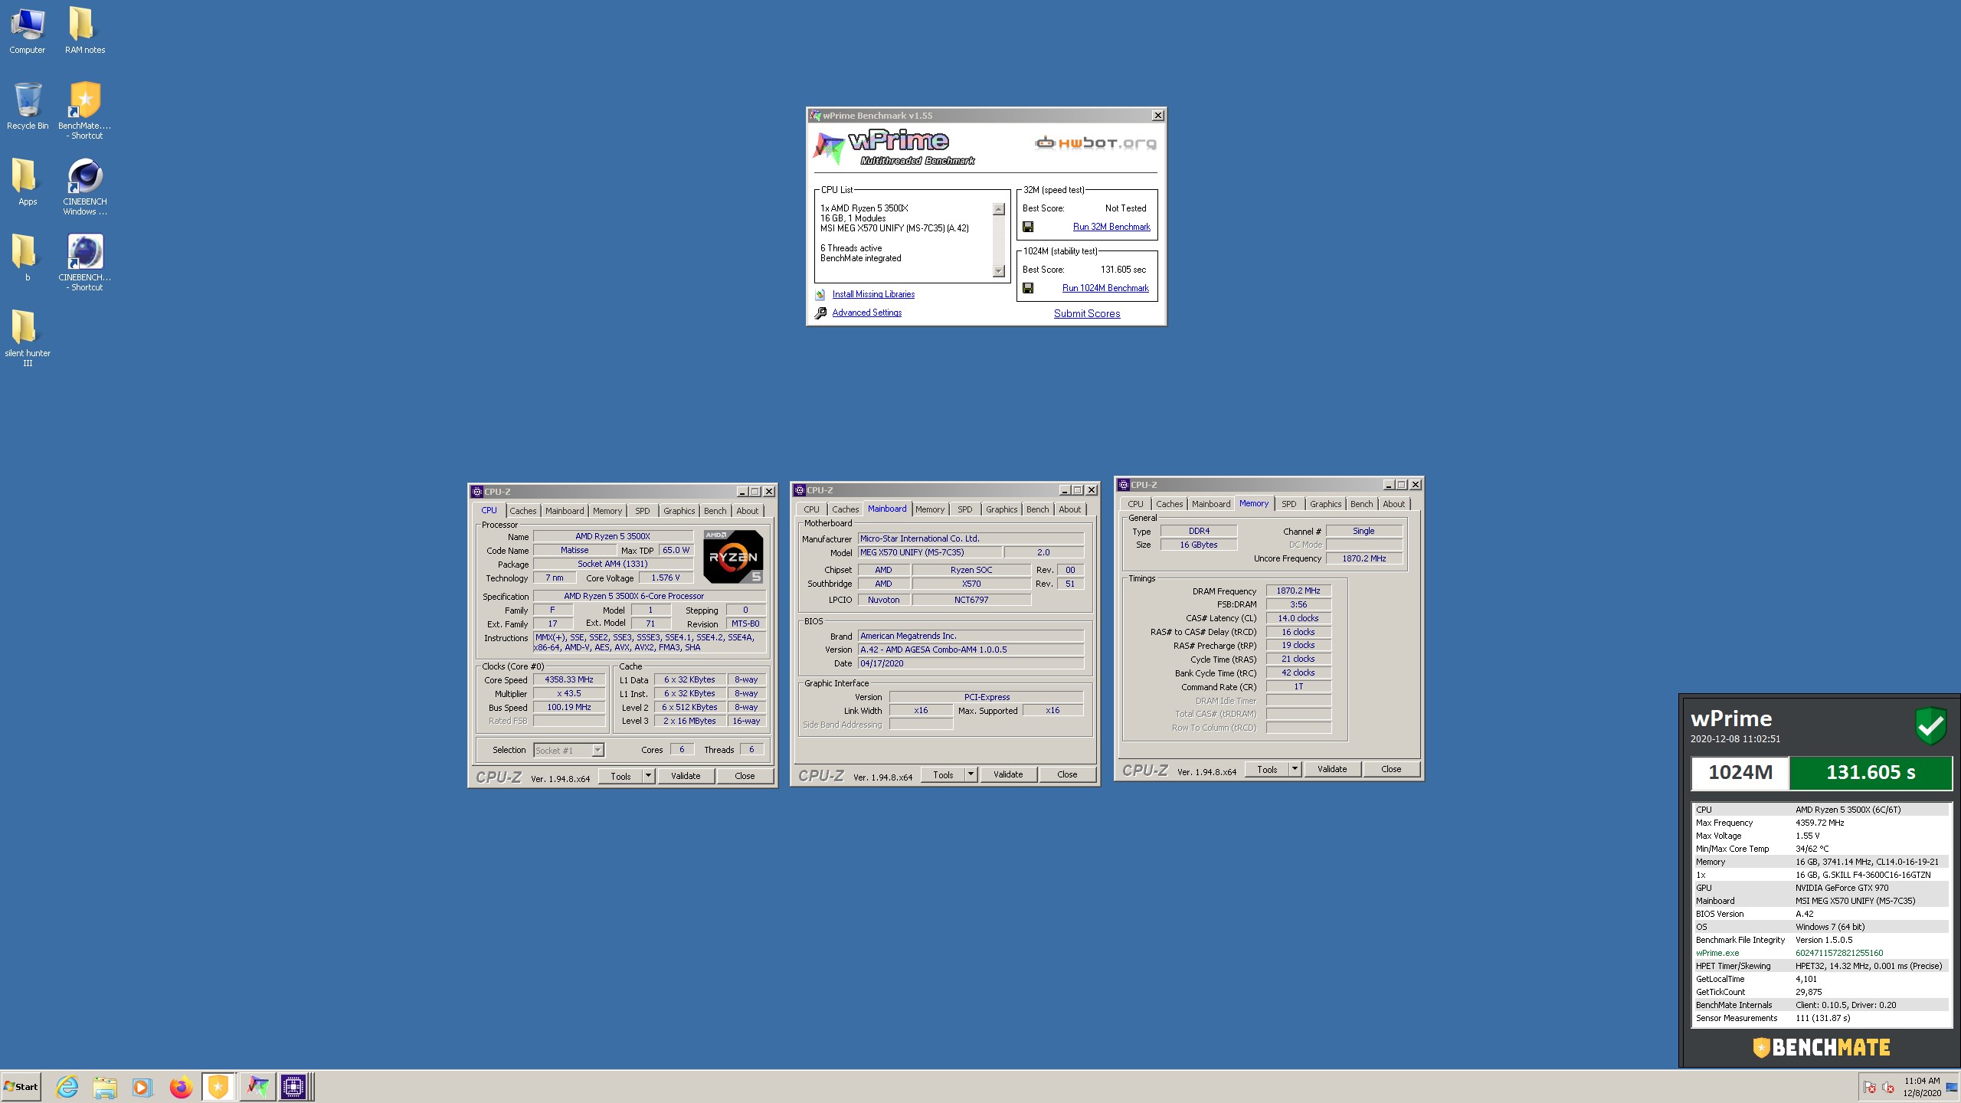Click Close in the Memory CPU-Z window
Screen dimensions: 1961x1103
(1391, 769)
